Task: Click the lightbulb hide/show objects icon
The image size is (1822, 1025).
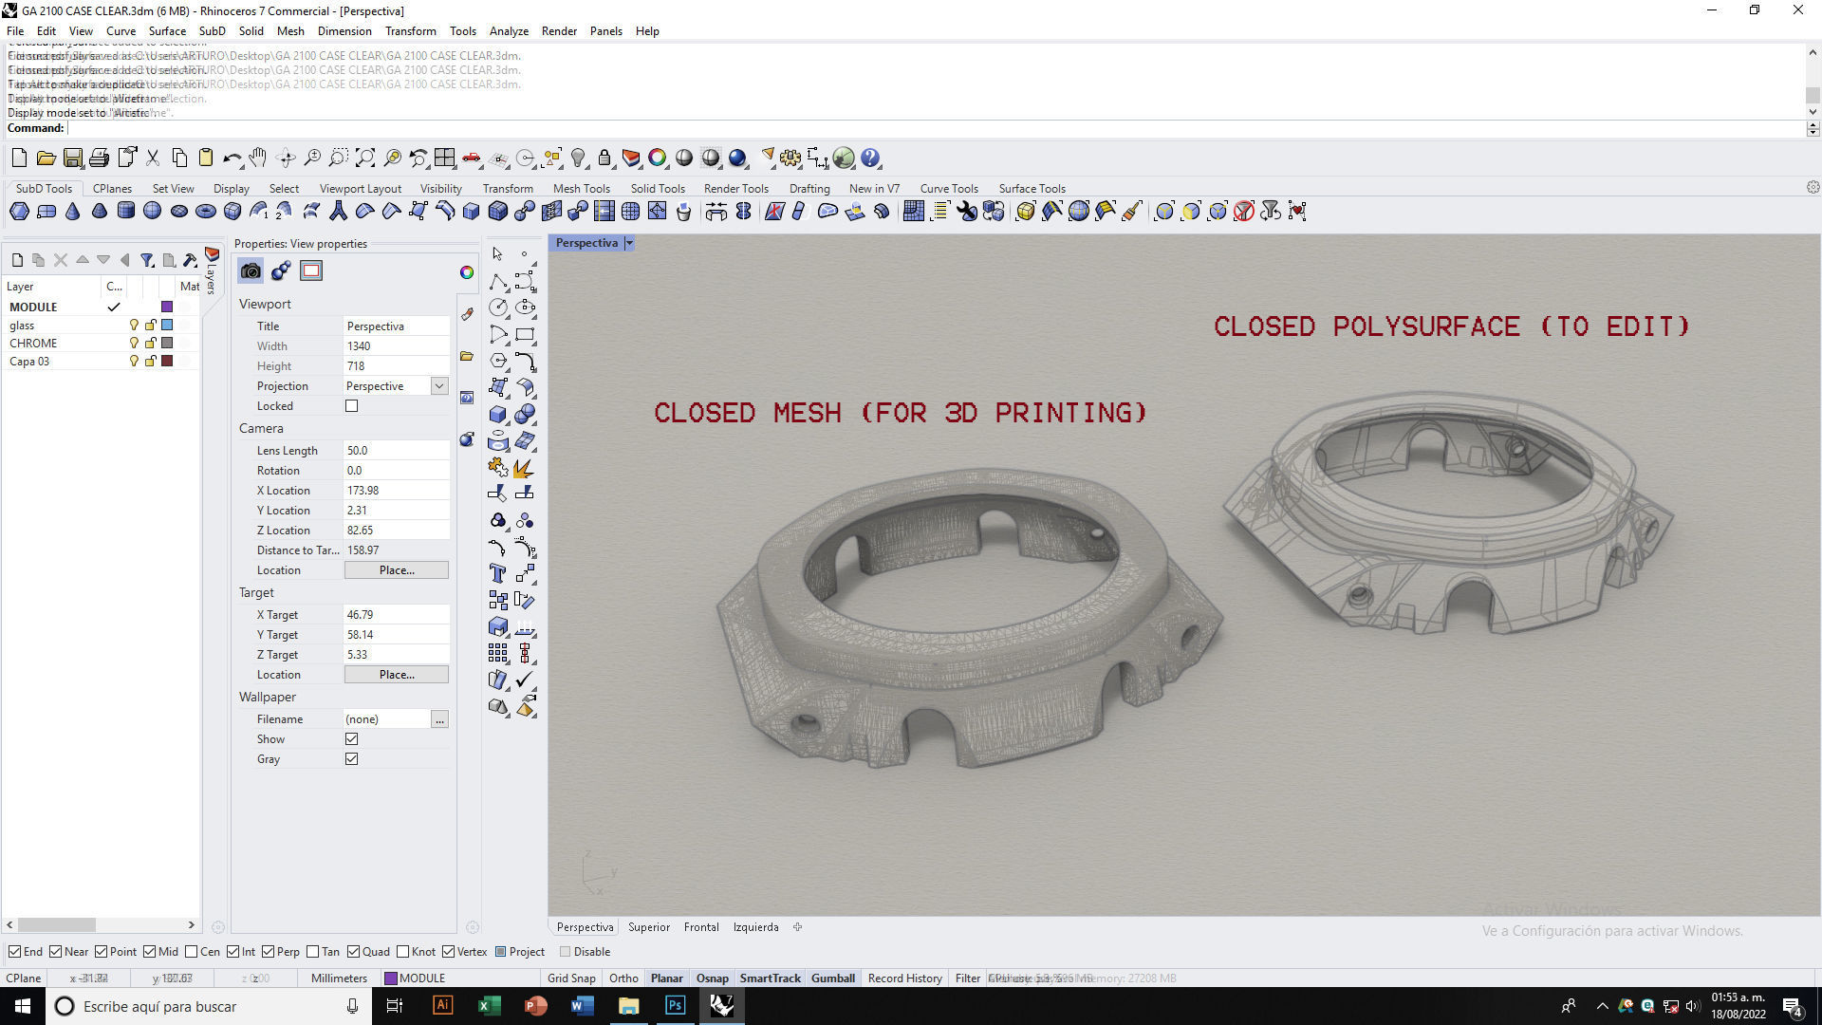Action: point(578,158)
